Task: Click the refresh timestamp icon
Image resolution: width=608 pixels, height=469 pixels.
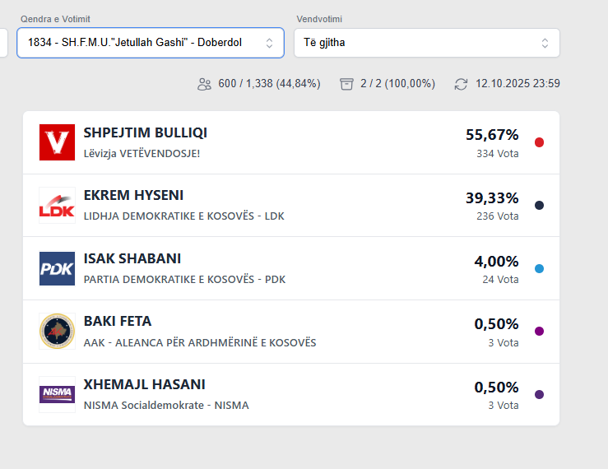Action: 461,84
